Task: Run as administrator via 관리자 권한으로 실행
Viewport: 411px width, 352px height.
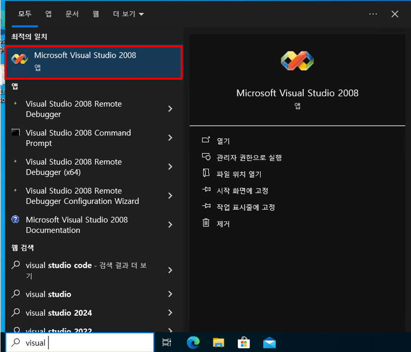Action: [249, 157]
